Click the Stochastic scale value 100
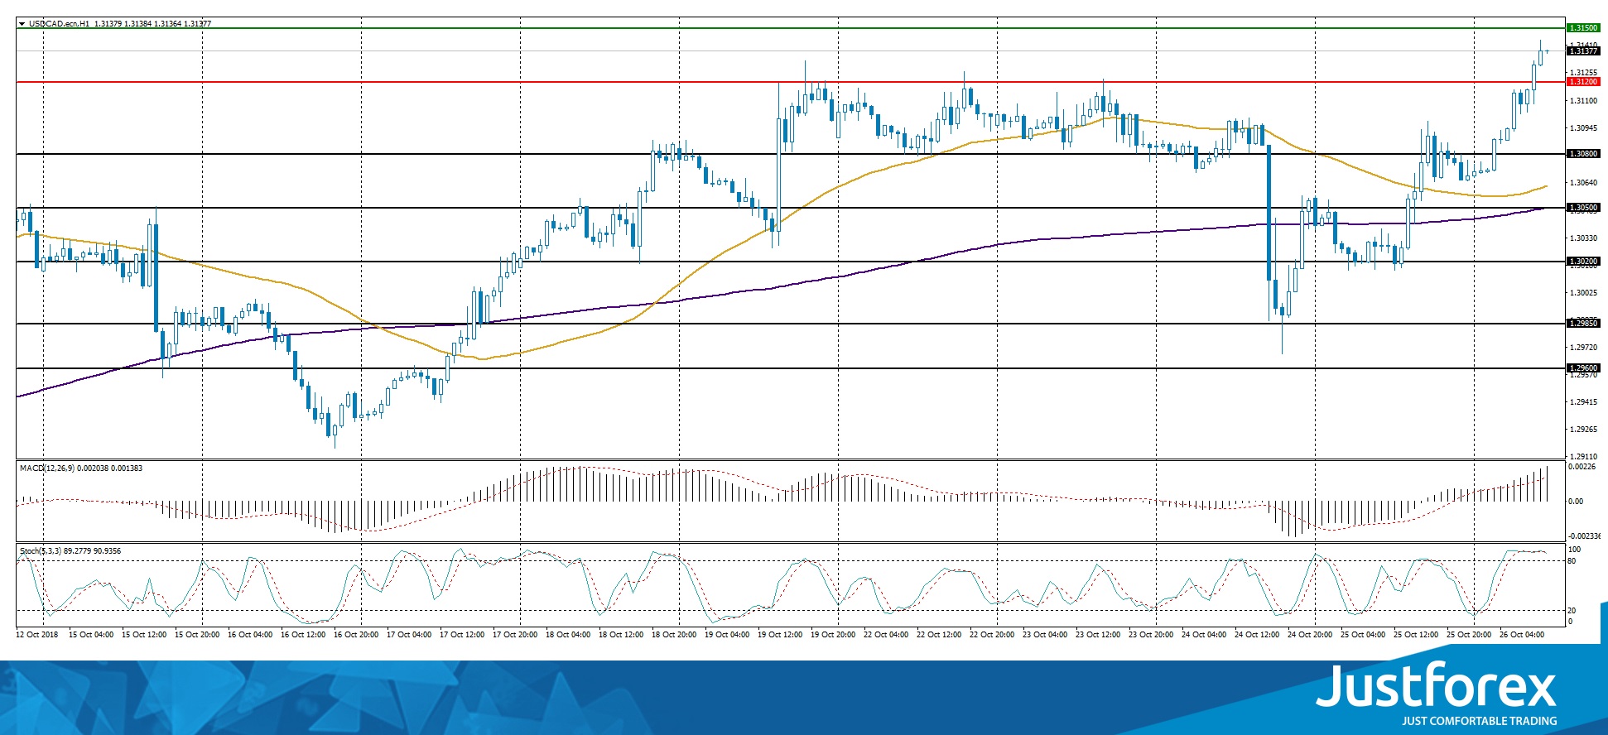This screenshot has height=735, width=1608. (x=1574, y=550)
